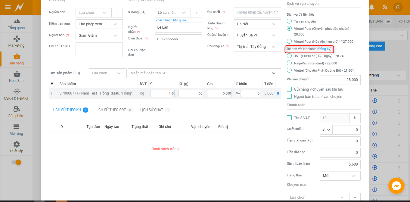Open Tổng quan in sidebar
The width and height of the screenshot is (410, 202).
point(16,24)
